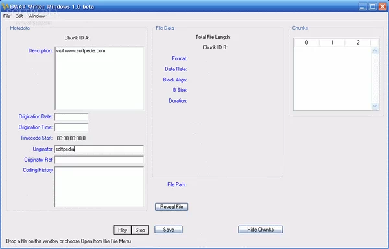Click the Chunk ID B label
Screen dimensions: 389x249
(215, 47)
